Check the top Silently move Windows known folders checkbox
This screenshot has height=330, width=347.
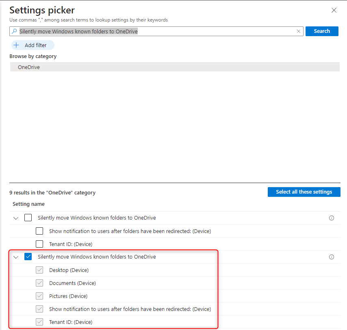pyautogui.click(x=28, y=218)
